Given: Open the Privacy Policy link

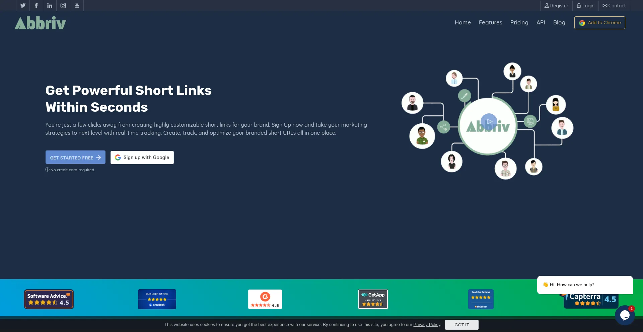Looking at the screenshot, I should coord(427,325).
